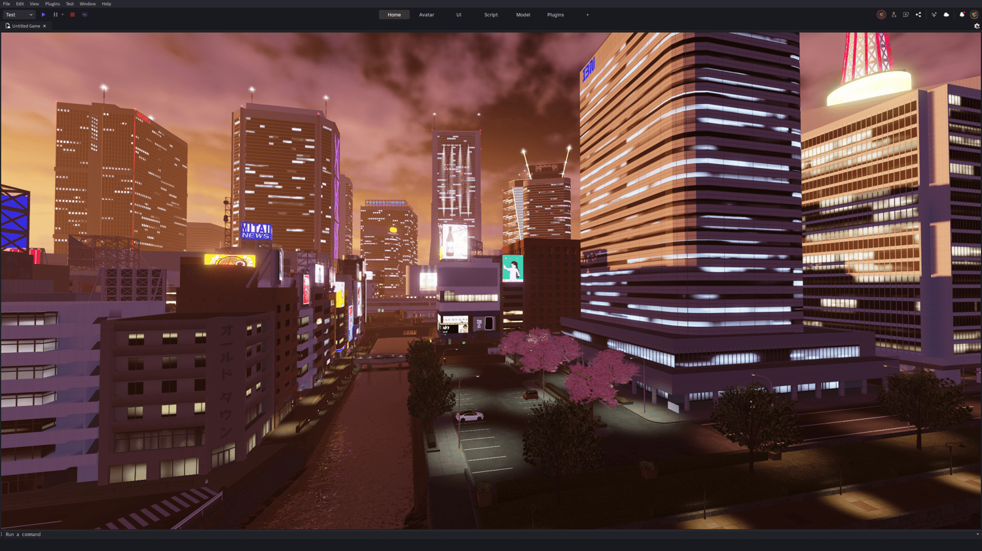Screen dimensions: 982x551
Task: Open the Test mode dropdown
Action: point(19,14)
